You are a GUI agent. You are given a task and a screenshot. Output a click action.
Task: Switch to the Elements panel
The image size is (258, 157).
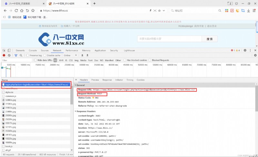20,50
